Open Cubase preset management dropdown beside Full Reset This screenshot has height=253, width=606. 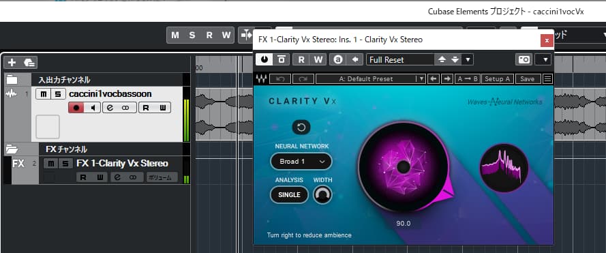coord(468,59)
